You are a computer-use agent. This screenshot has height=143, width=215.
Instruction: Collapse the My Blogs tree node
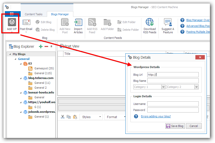point(10,54)
